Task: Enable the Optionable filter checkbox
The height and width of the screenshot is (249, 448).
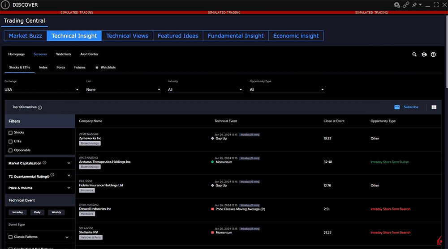Action: point(11,150)
